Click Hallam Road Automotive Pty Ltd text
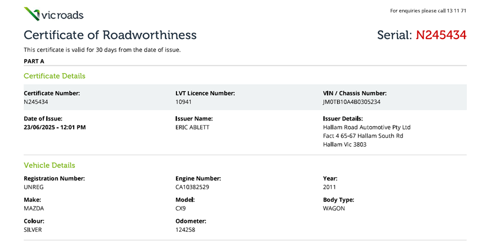Viewport: 485px width, 241px height. click(366, 127)
